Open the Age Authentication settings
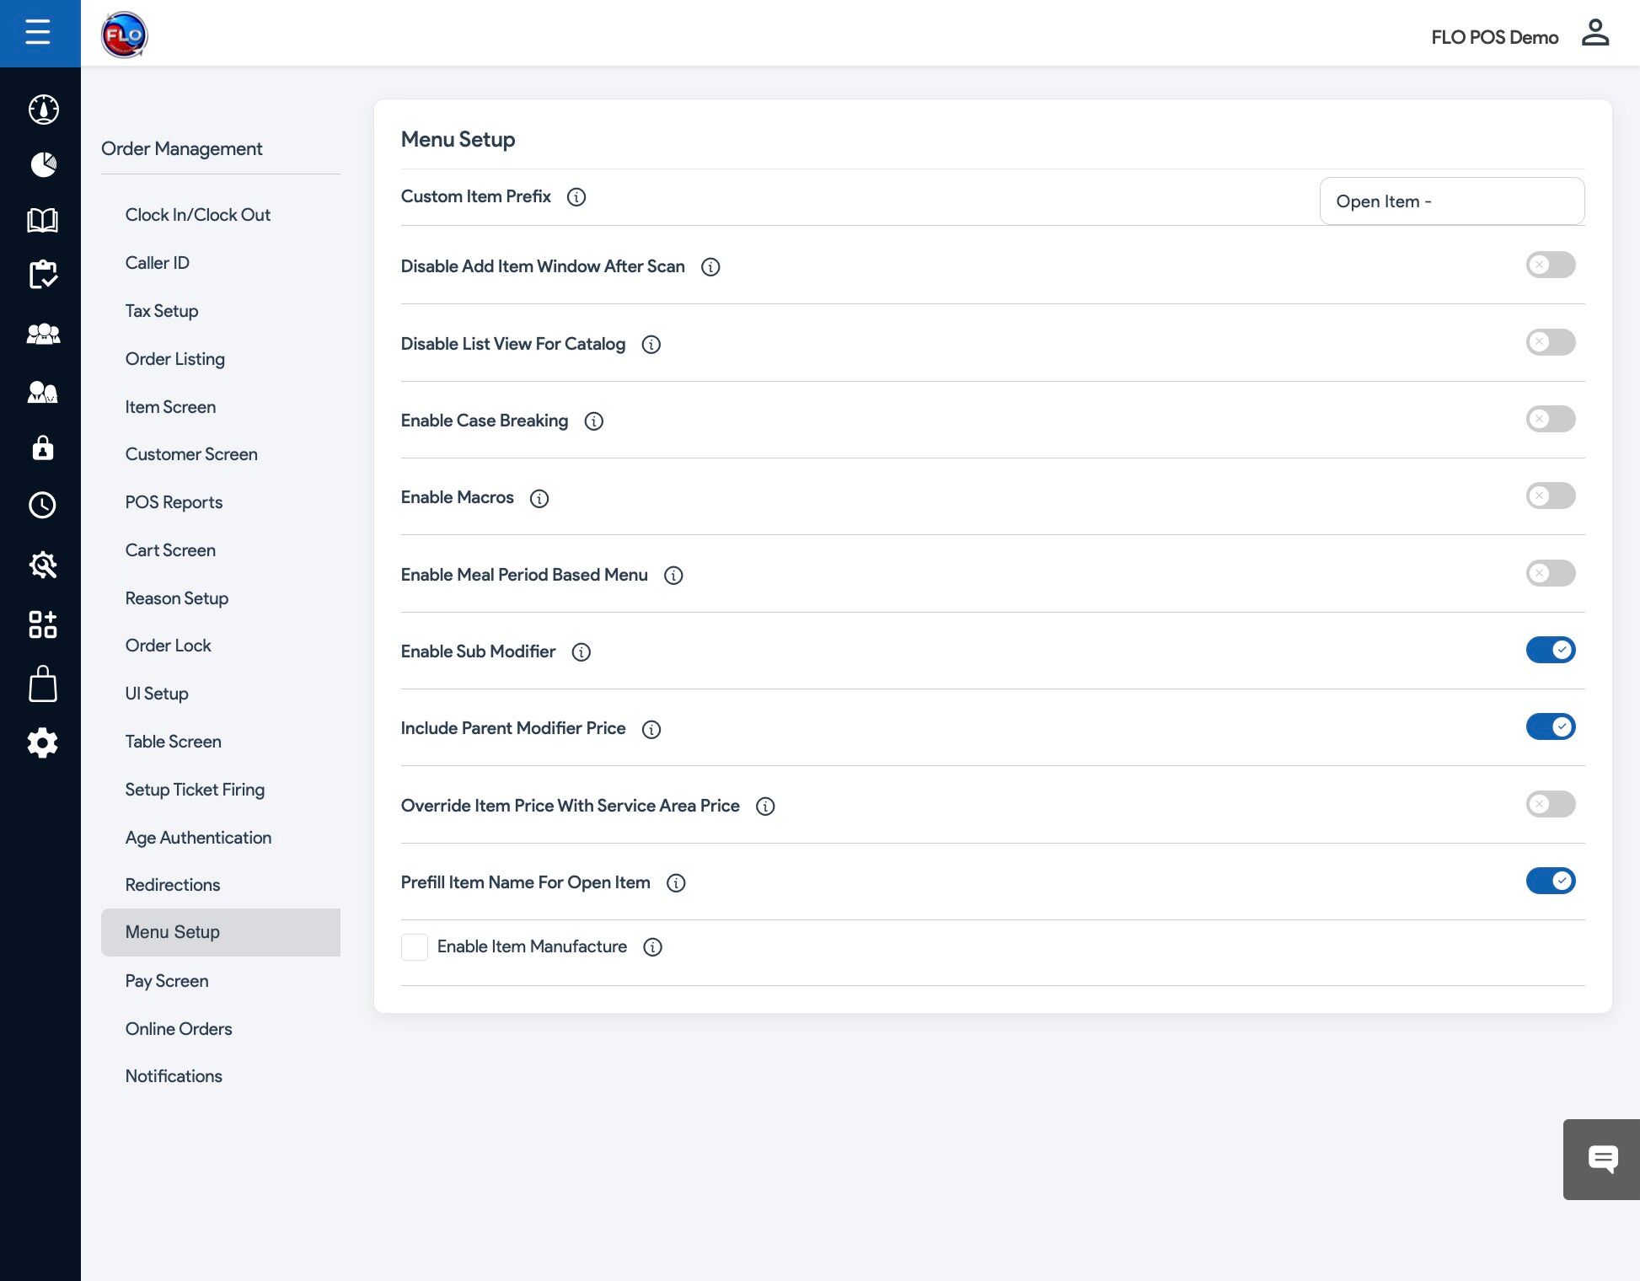 pyautogui.click(x=198, y=837)
